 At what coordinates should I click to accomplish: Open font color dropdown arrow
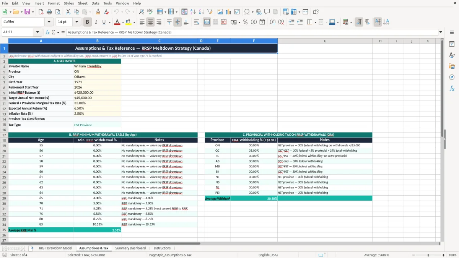123,22
